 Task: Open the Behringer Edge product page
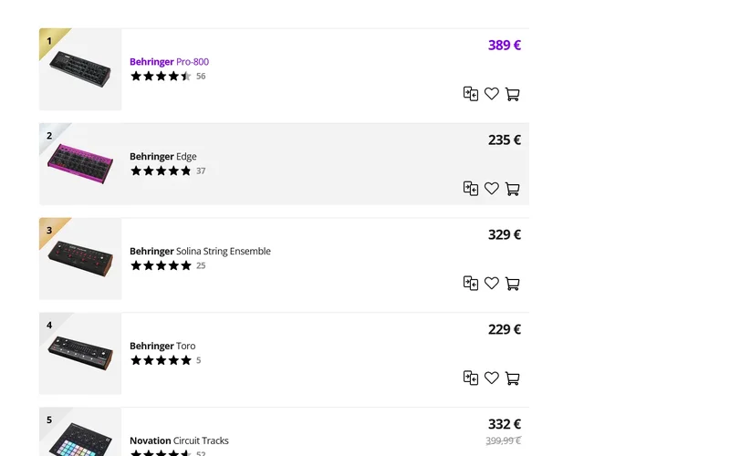pos(162,157)
